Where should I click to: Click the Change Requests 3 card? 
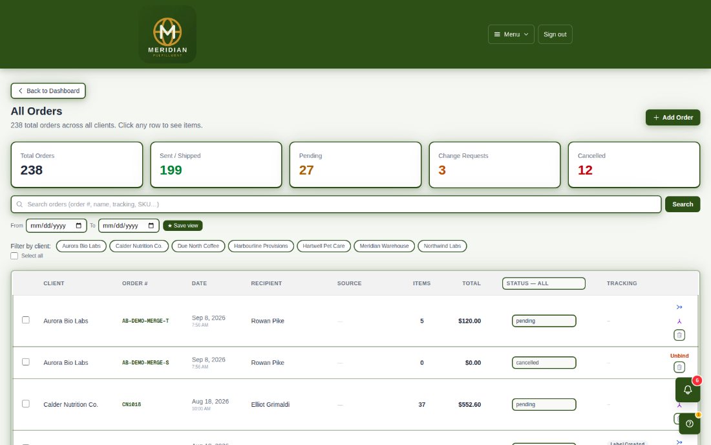[494, 165]
